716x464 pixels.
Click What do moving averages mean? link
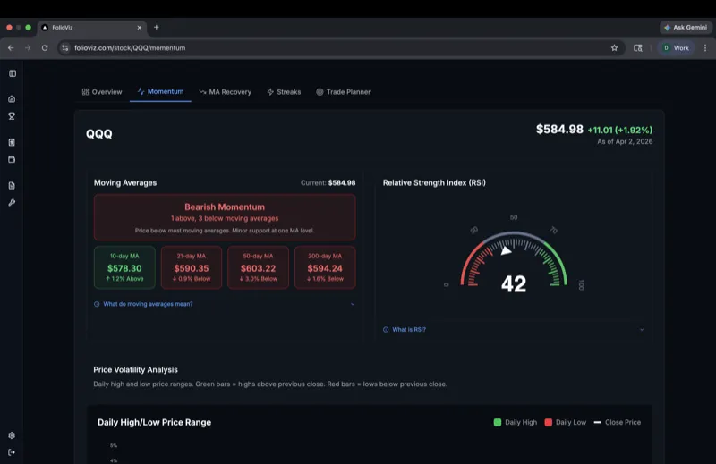tap(148, 304)
